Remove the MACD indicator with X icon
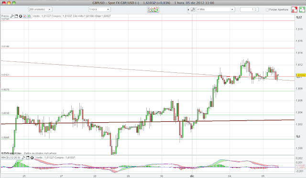 [x=32, y=158]
